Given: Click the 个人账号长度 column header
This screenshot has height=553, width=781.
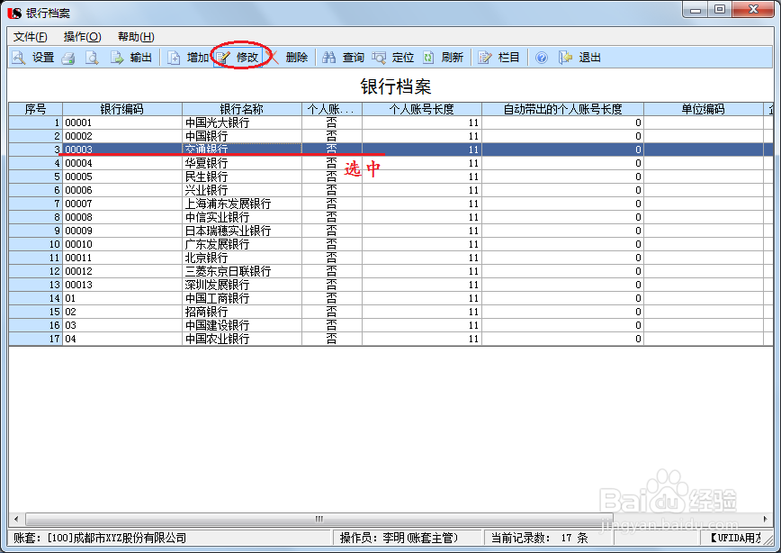Looking at the screenshot, I should 422,109.
